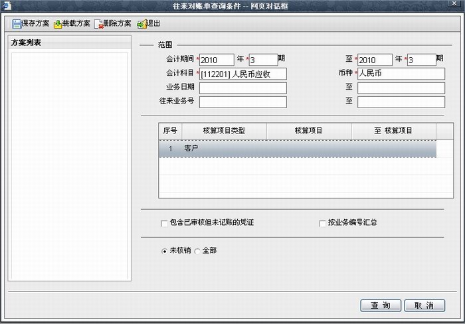Choose the 全部 radio option
This screenshot has width=465, height=324.
(197, 251)
